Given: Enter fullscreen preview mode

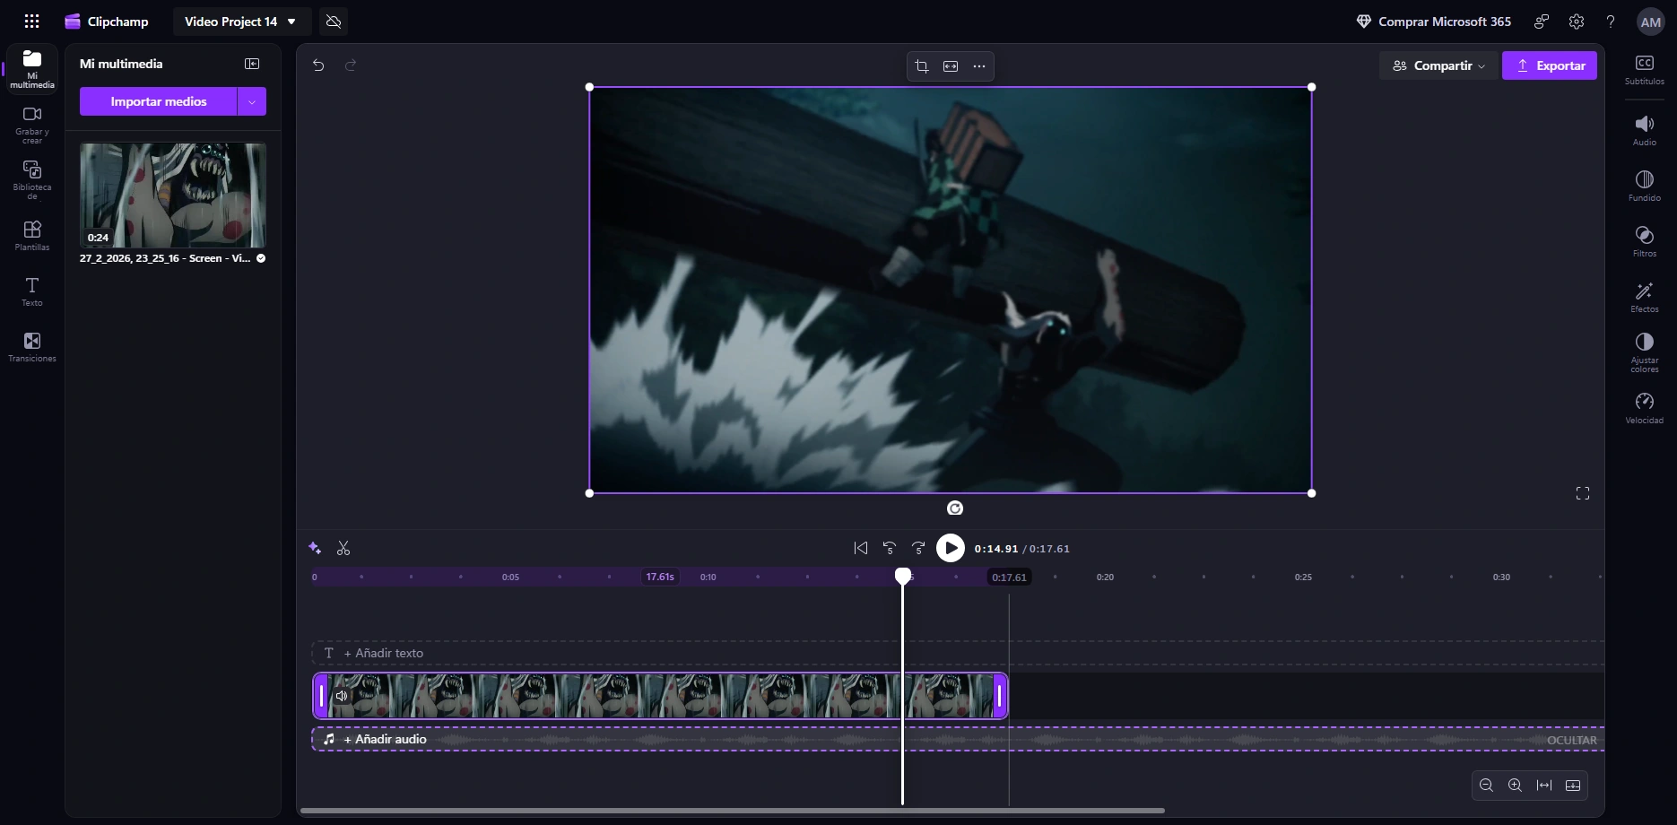Looking at the screenshot, I should pyautogui.click(x=1583, y=493).
